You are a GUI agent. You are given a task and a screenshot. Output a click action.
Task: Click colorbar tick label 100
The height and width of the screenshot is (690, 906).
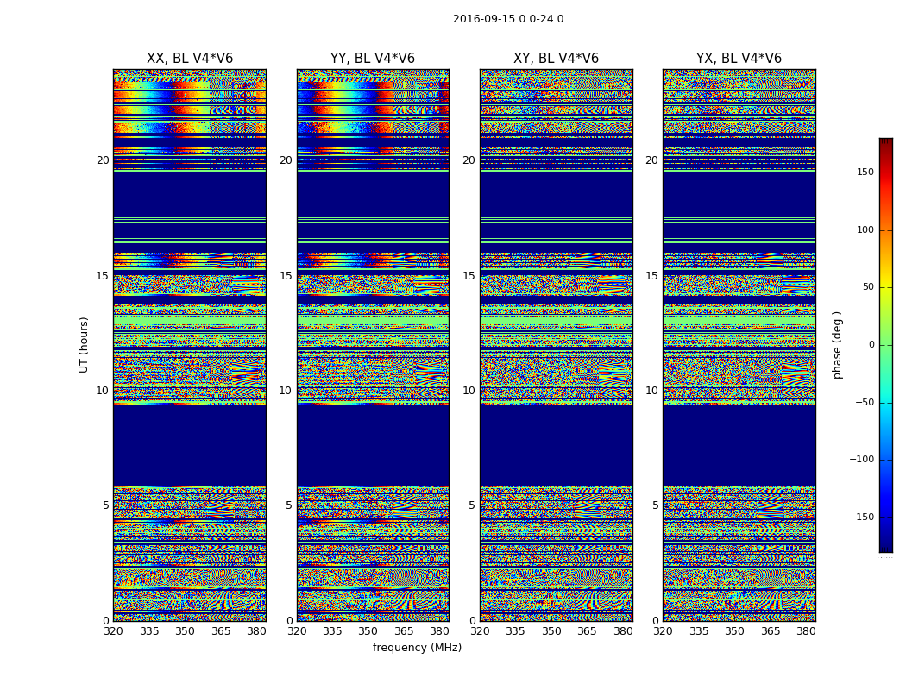click(865, 229)
